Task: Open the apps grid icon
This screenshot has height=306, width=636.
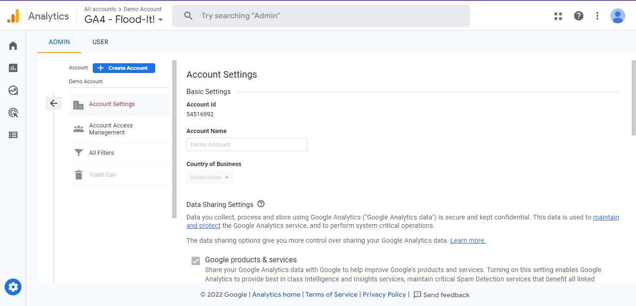Action: [x=558, y=16]
